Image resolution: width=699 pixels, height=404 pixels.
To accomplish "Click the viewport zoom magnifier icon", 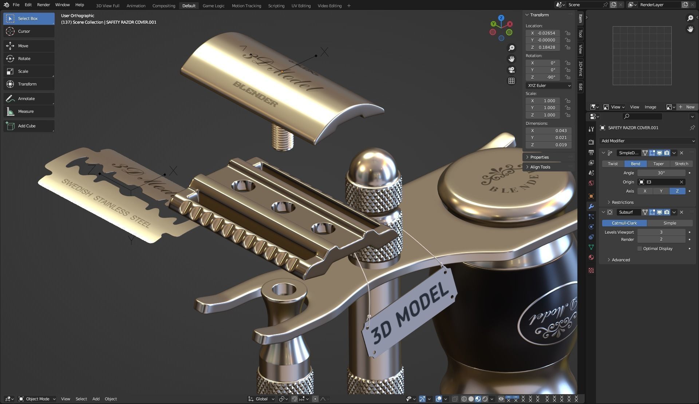I will [512, 48].
